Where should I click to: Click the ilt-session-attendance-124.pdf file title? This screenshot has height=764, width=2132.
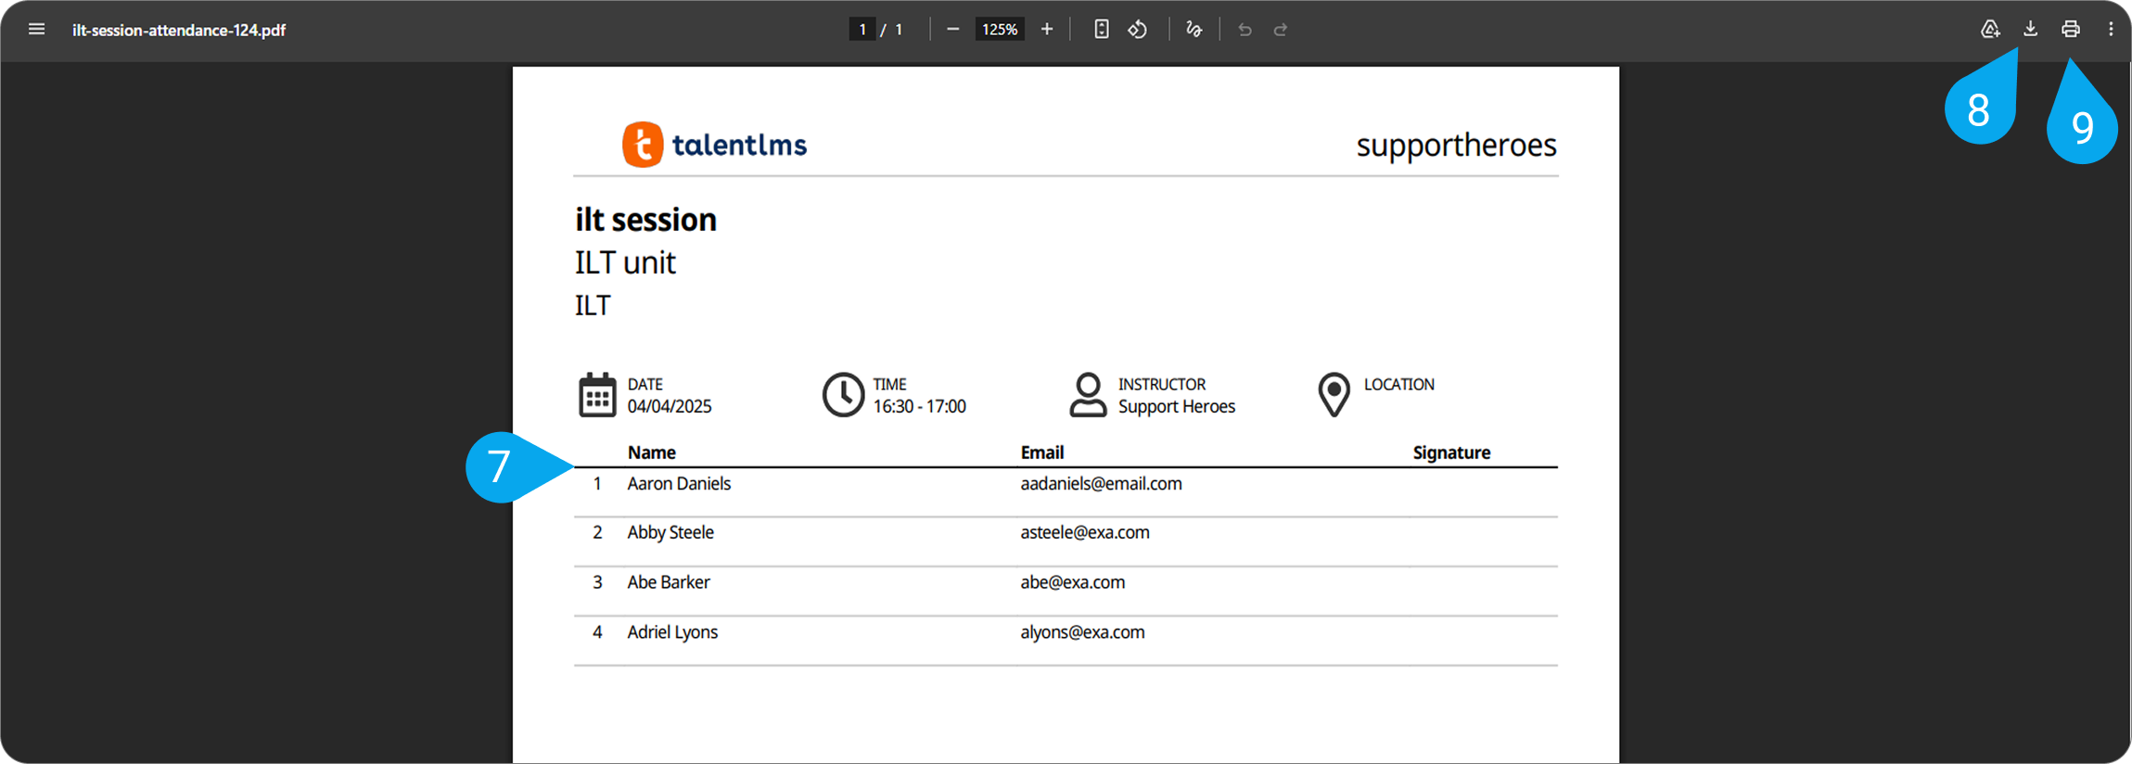coord(179,31)
